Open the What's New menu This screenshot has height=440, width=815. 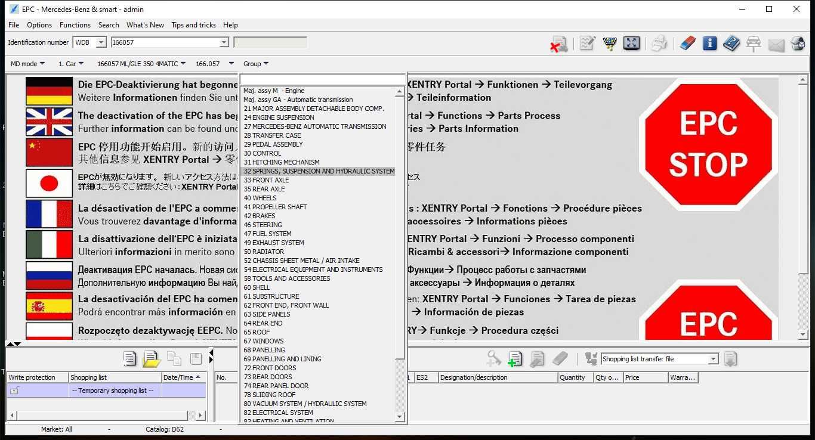click(x=145, y=25)
